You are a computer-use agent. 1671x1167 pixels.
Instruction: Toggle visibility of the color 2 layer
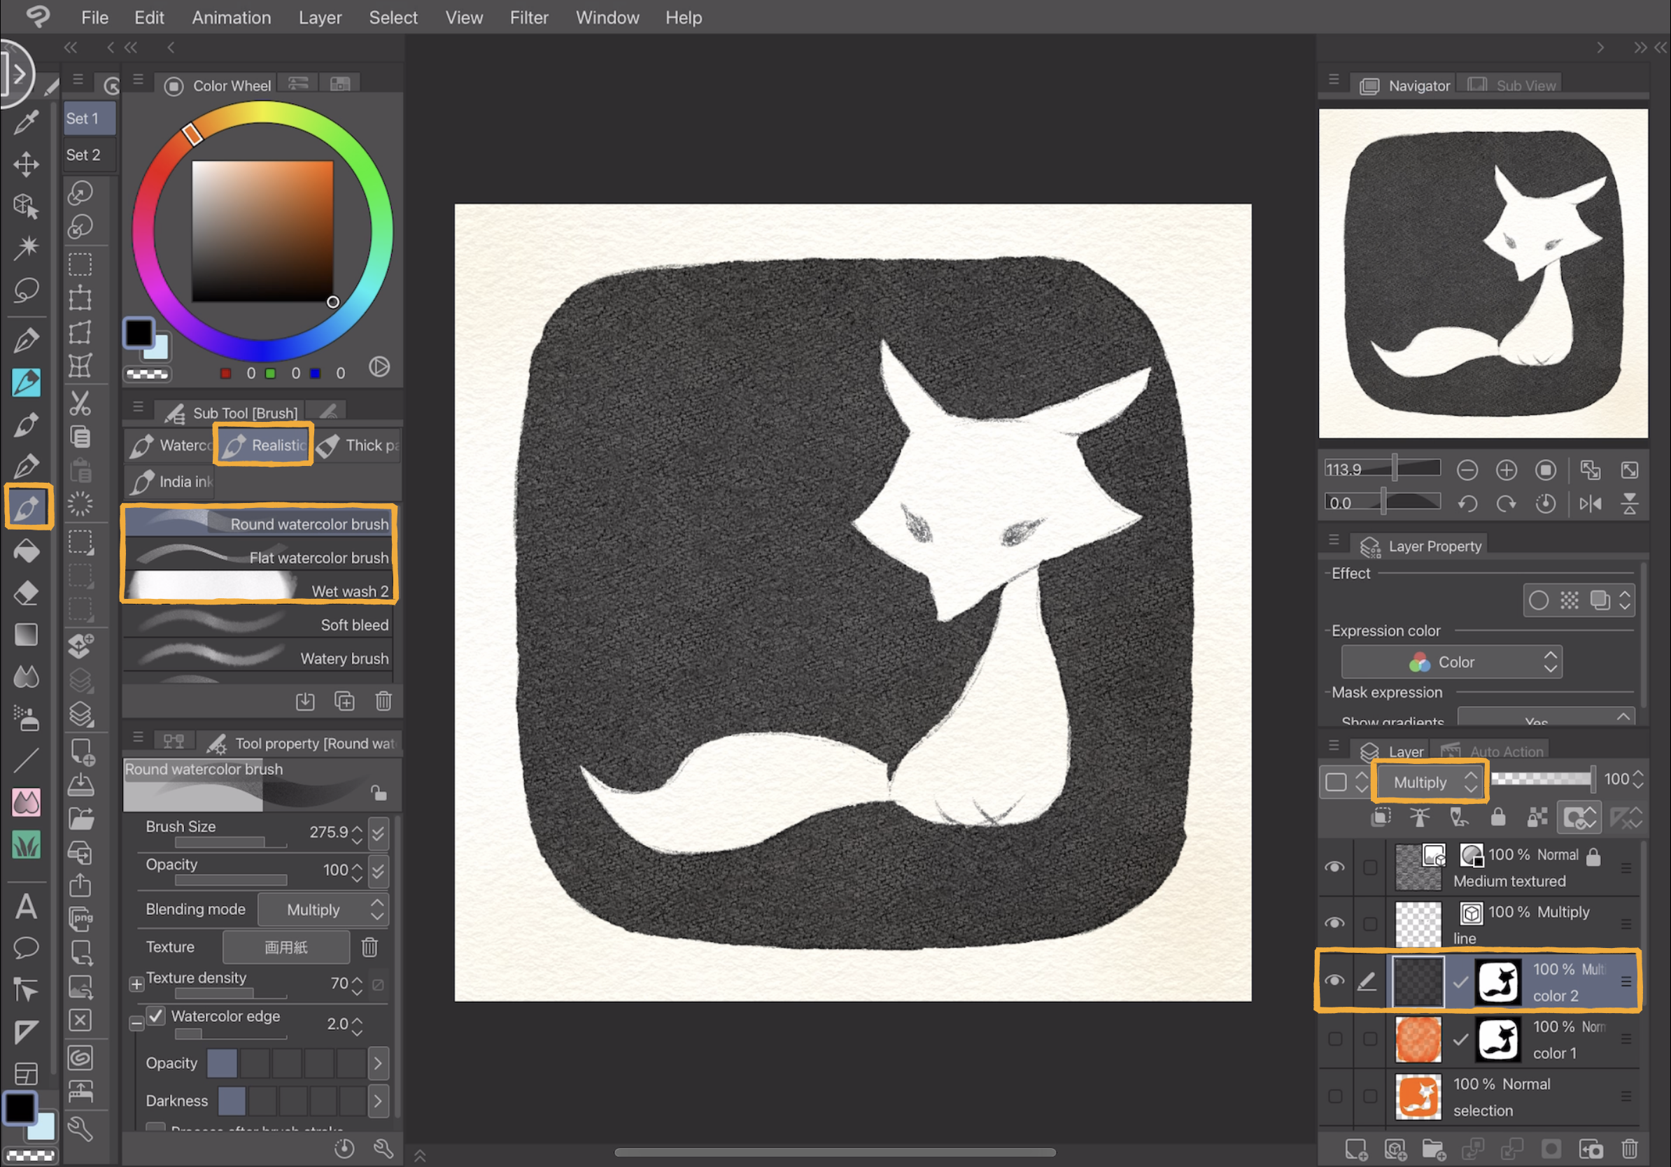click(x=1334, y=980)
